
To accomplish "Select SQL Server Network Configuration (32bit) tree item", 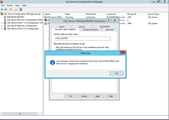I will [25, 20].
